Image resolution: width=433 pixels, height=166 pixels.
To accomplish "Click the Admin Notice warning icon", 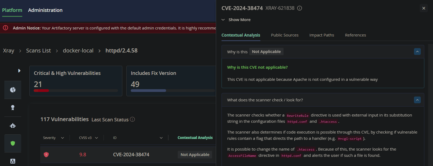I will pyautogui.click(x=5, y=28).
